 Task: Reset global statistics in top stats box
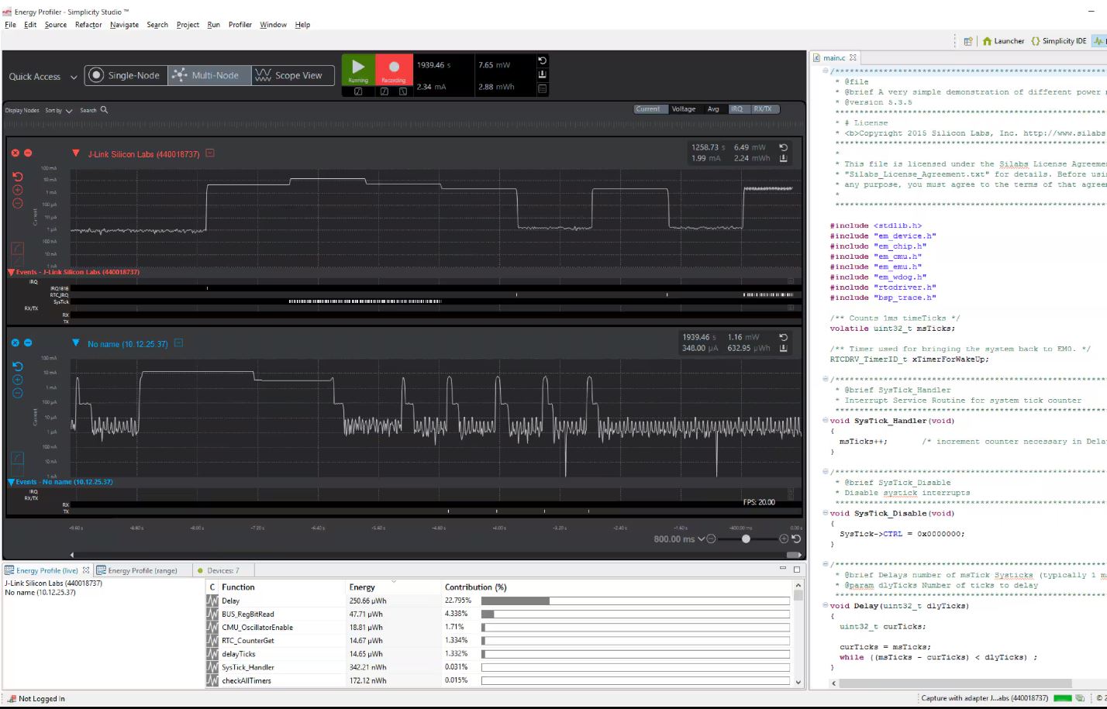[542, 60]
